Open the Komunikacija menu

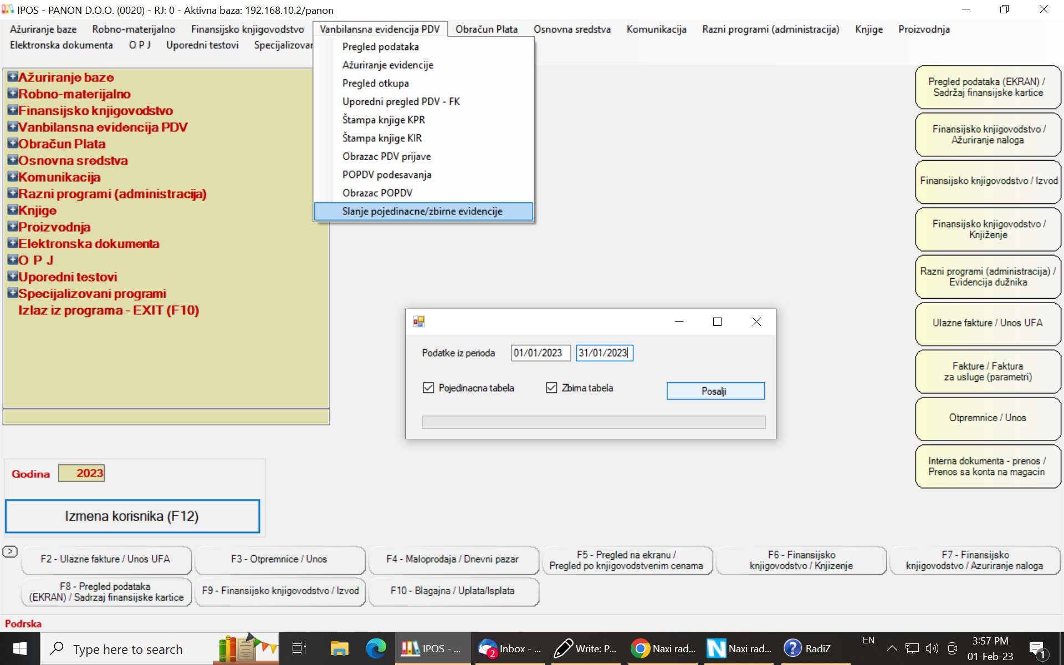tap(656, 29)
